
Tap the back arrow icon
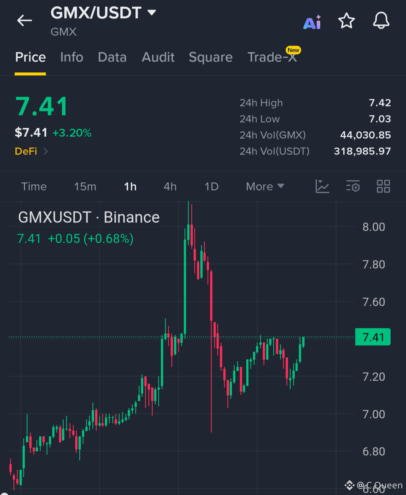25,20
